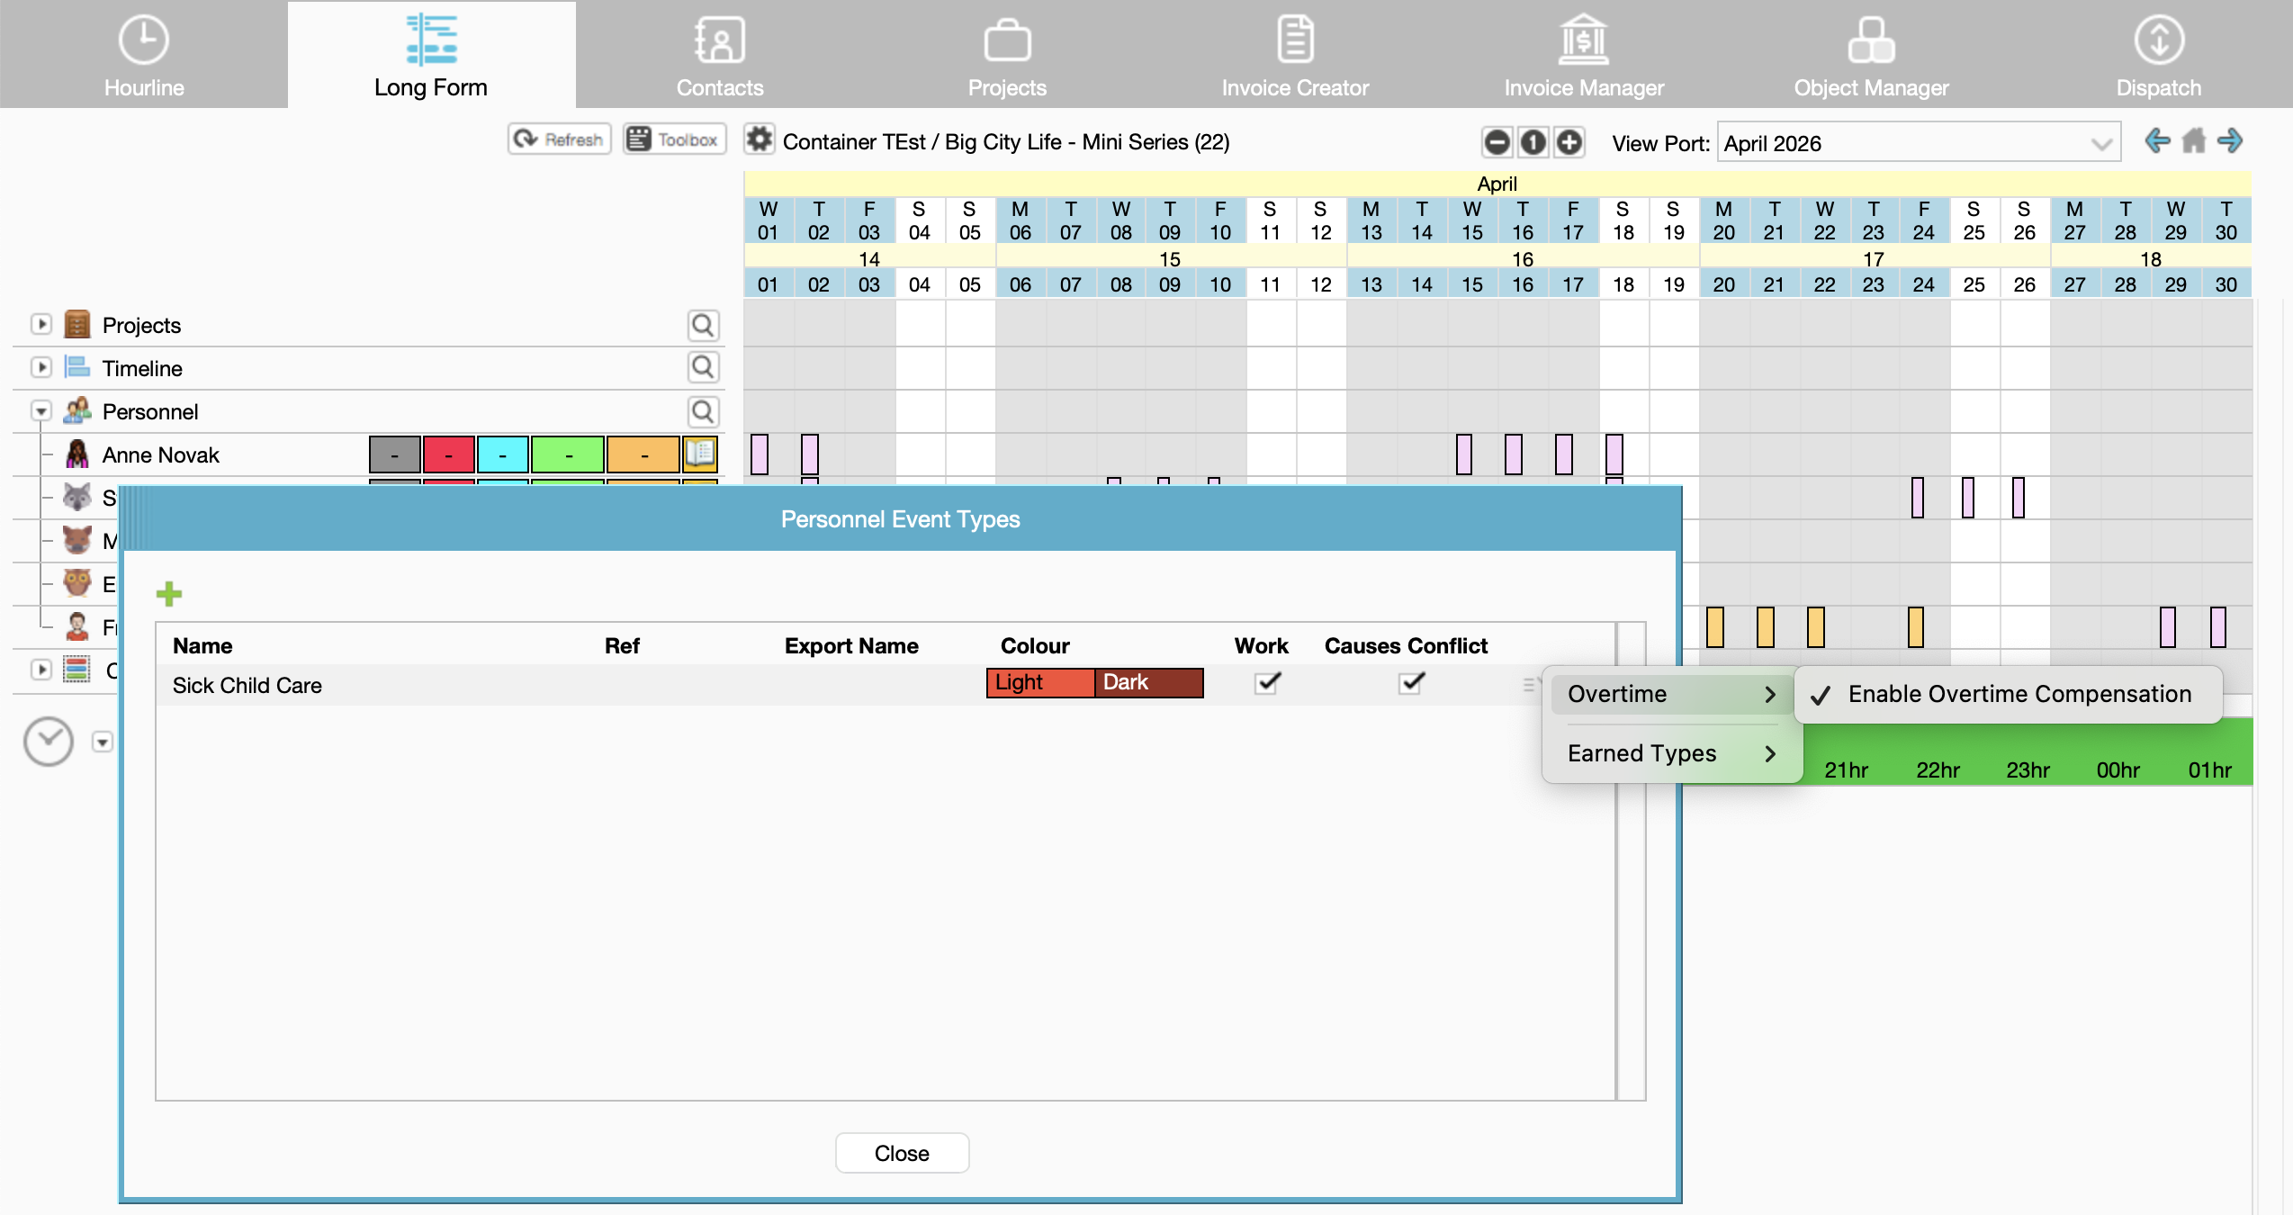Switch to the Invoice Manager tab

[1583, 54]
